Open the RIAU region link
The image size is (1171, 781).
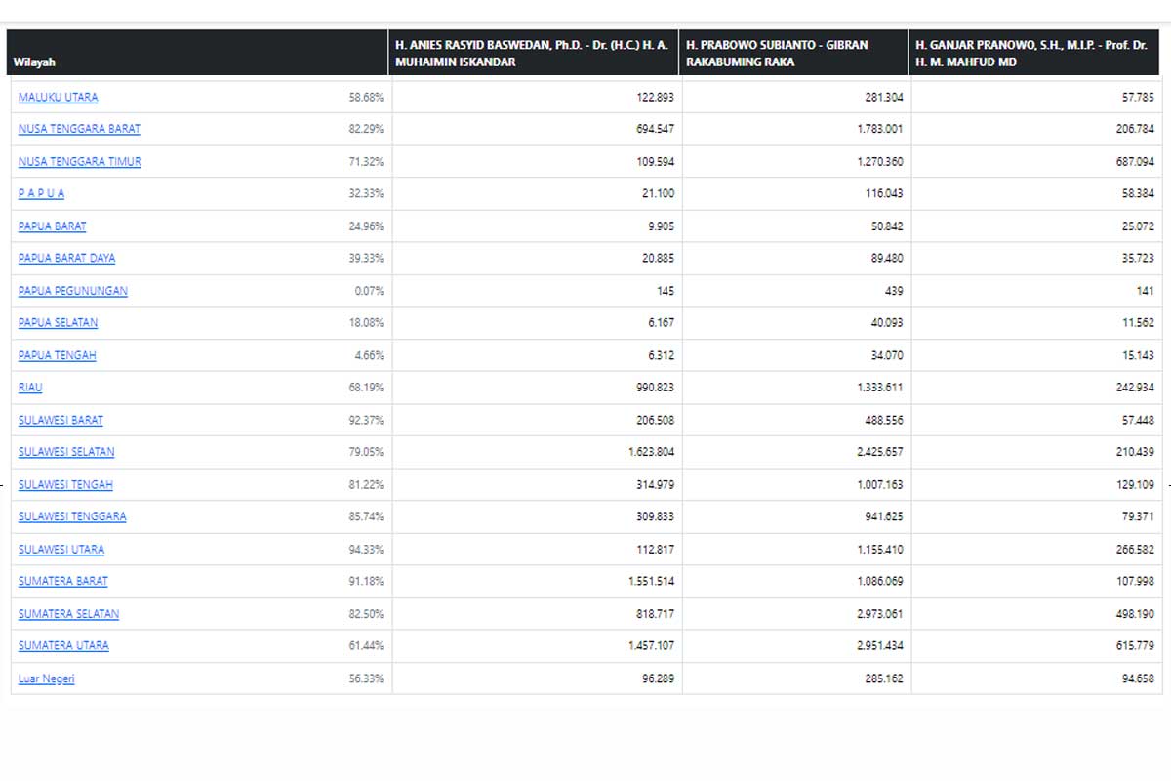click(30, 388)
